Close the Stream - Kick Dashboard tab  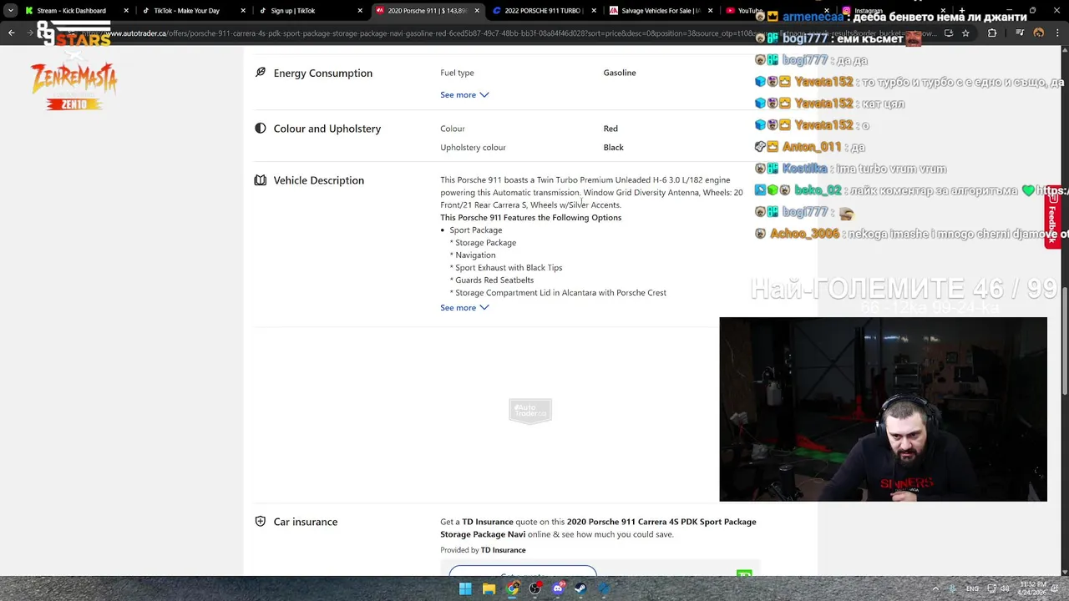[126, 11]
